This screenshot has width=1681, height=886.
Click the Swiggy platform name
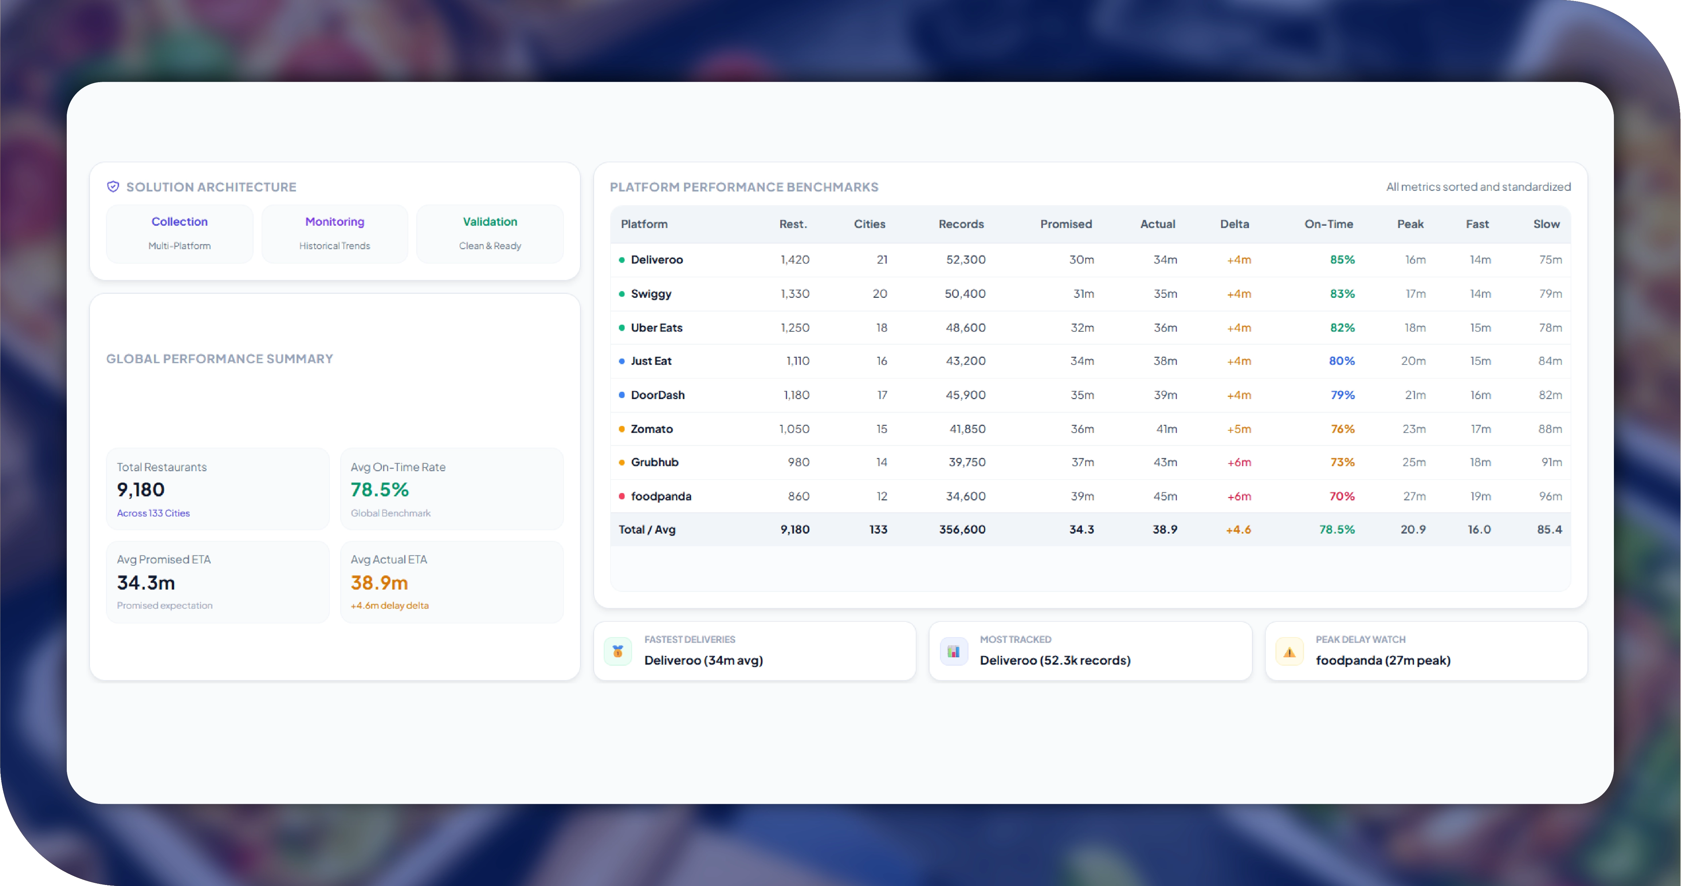click(650, 293)
